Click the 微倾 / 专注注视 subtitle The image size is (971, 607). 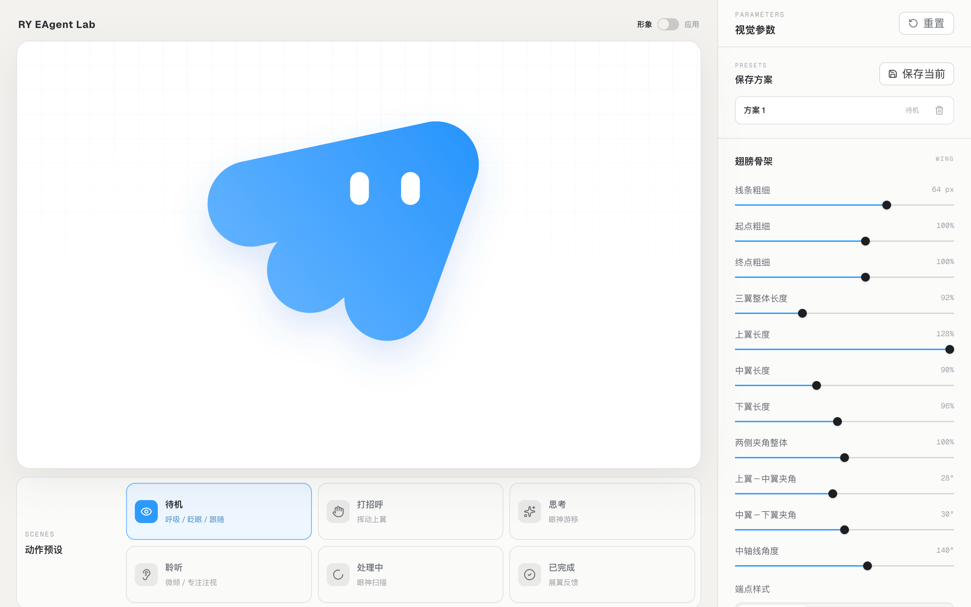191,582
